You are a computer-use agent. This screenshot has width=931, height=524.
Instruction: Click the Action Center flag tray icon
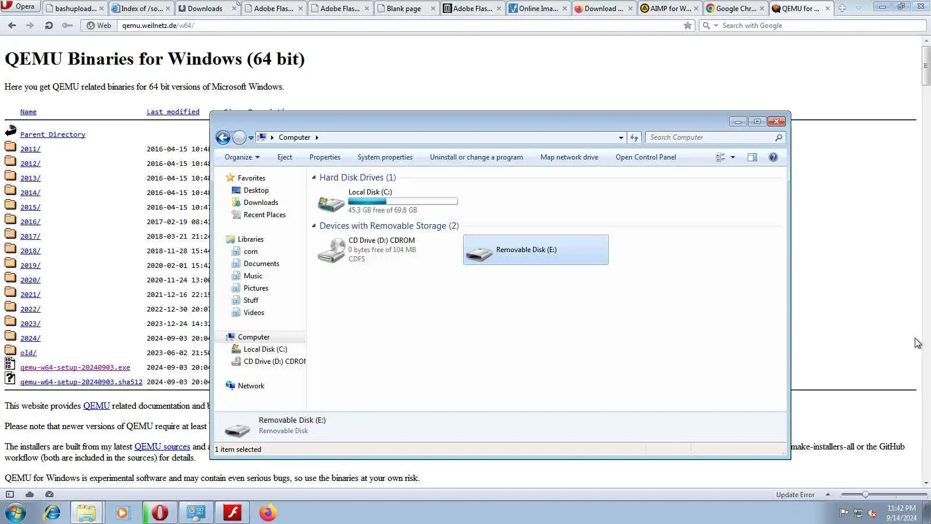843,513
